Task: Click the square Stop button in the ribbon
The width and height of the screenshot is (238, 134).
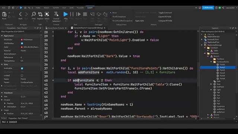Action: (85, 14)
